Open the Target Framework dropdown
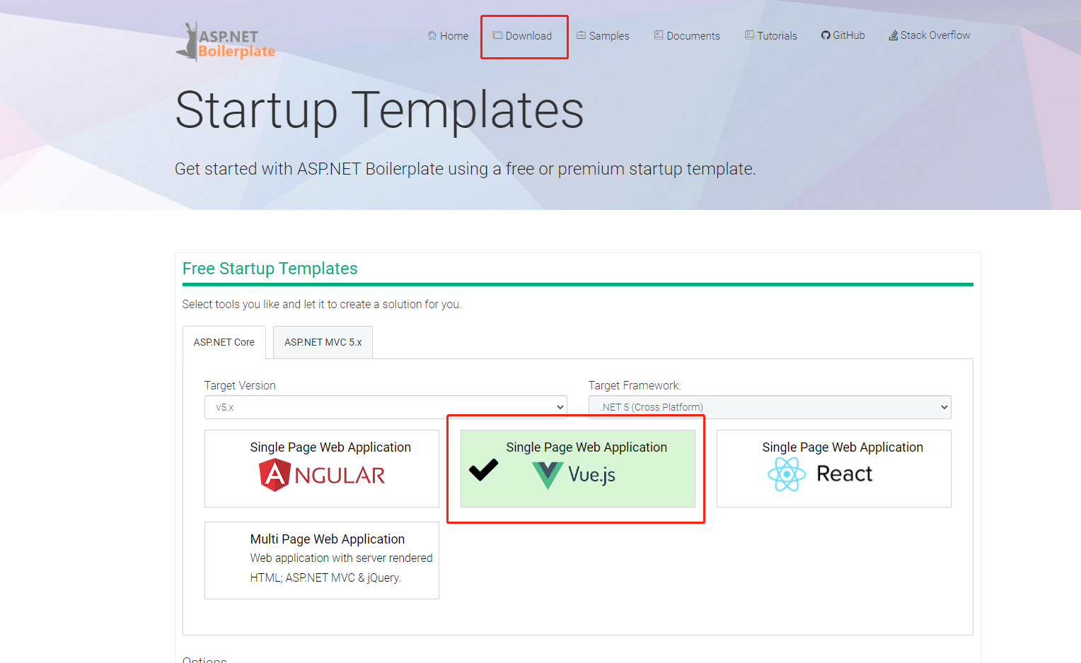Screen dimensions: 1081x663 point(770,407)
